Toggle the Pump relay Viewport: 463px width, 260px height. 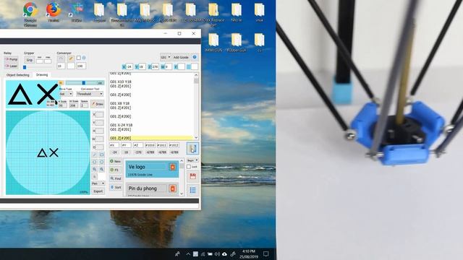[11, 59]
